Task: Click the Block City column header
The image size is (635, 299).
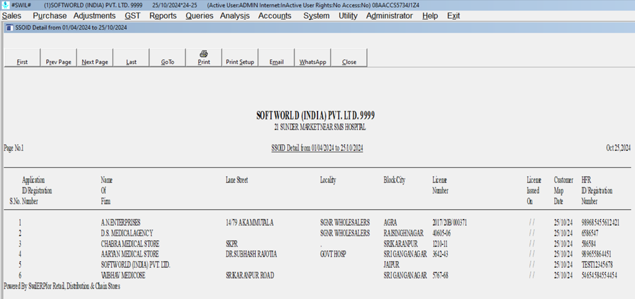Action: [394, 180]
